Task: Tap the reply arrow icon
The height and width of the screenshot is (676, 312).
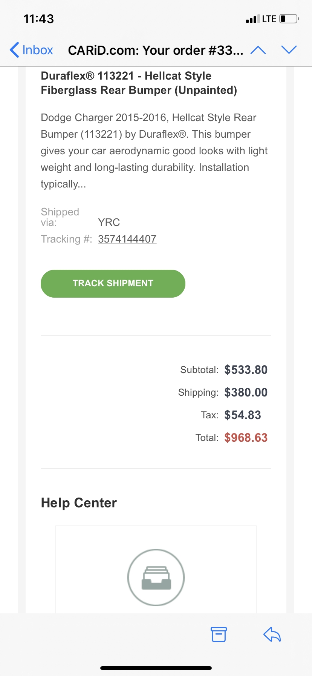Action: [x=272, y=634]
